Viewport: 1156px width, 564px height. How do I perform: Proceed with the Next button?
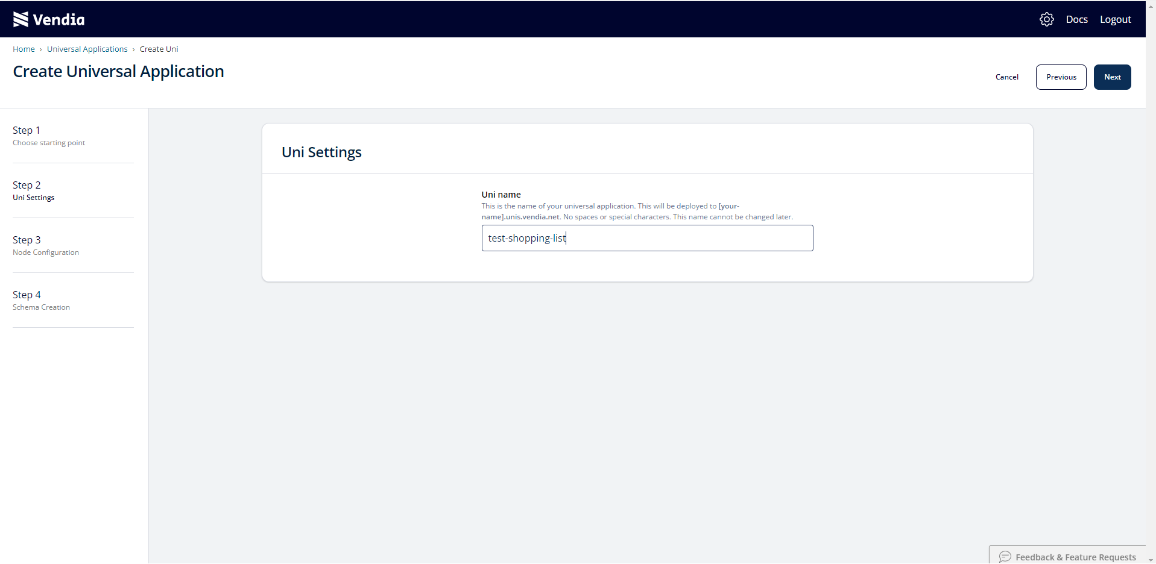[x=1112, y=77]
